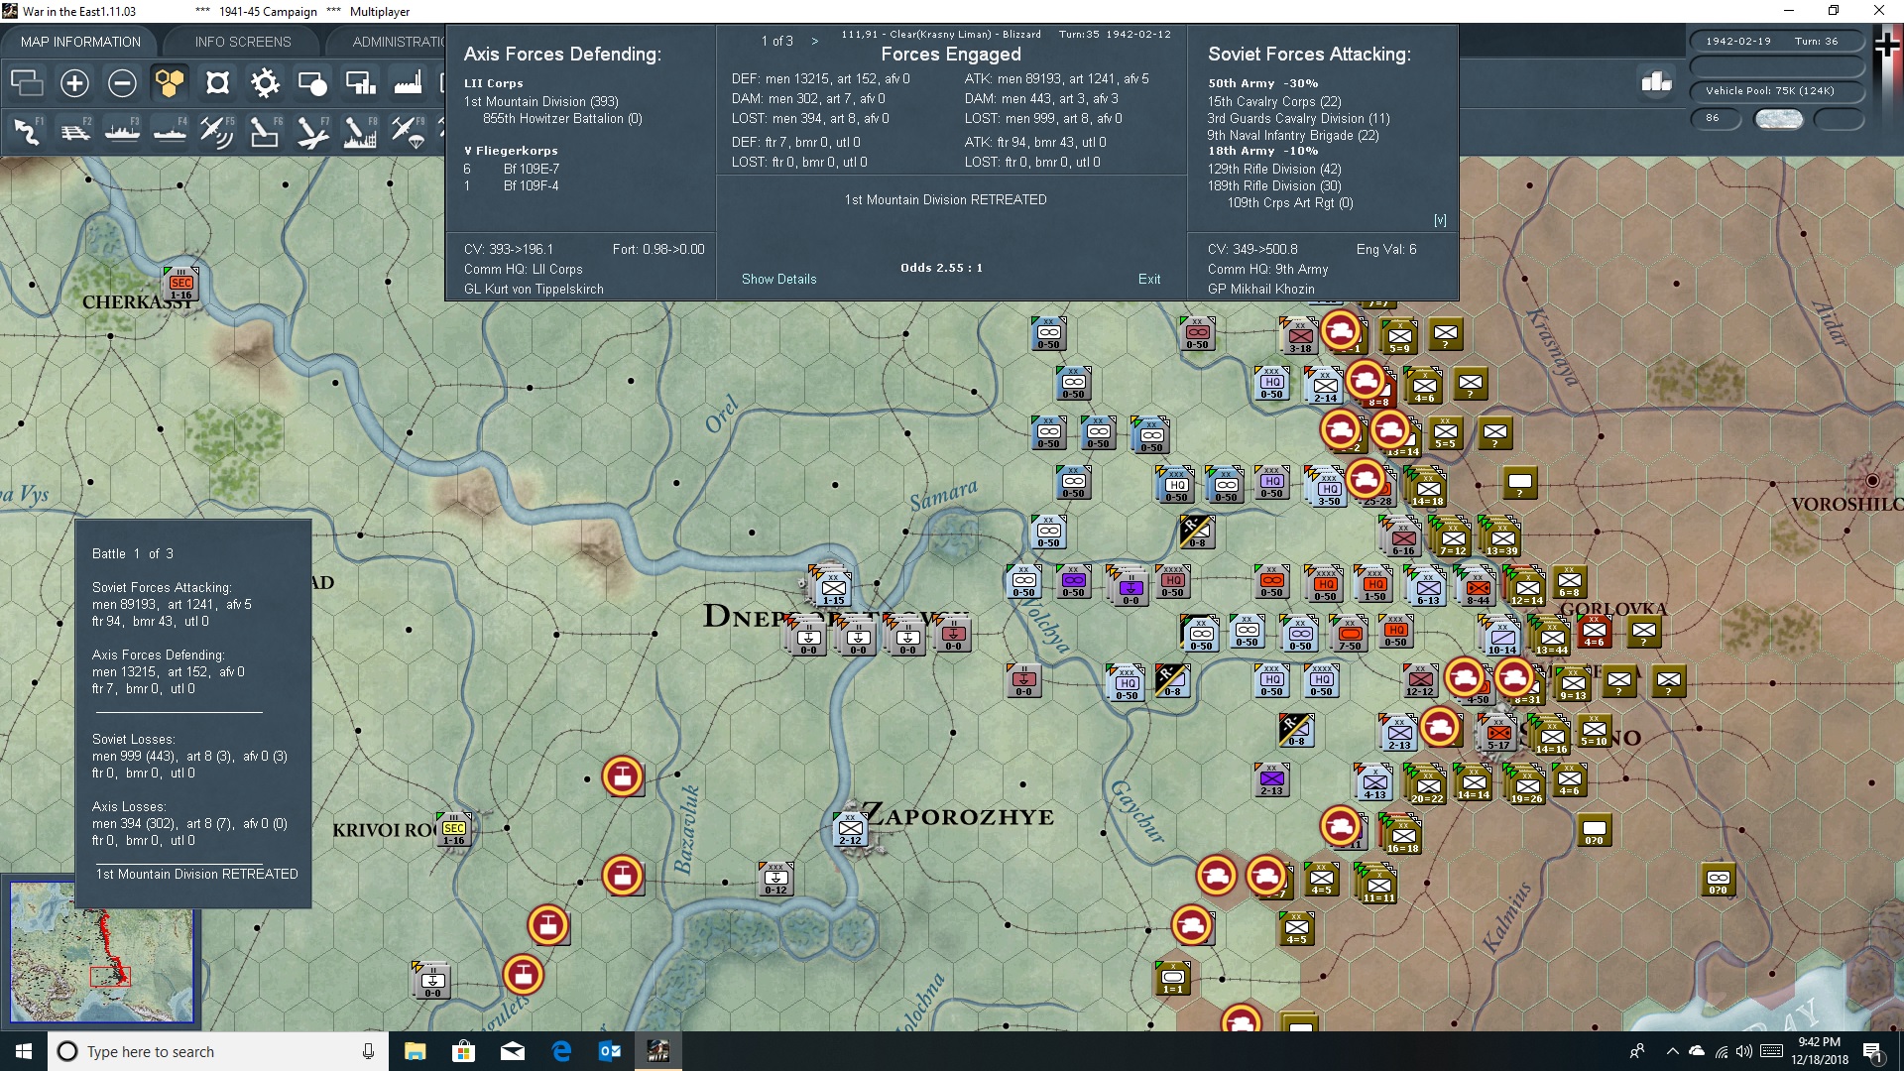Select the SEC unit at Krivoi Rog
Screen dimensions: 1904x1071
[x=454, y=830]
